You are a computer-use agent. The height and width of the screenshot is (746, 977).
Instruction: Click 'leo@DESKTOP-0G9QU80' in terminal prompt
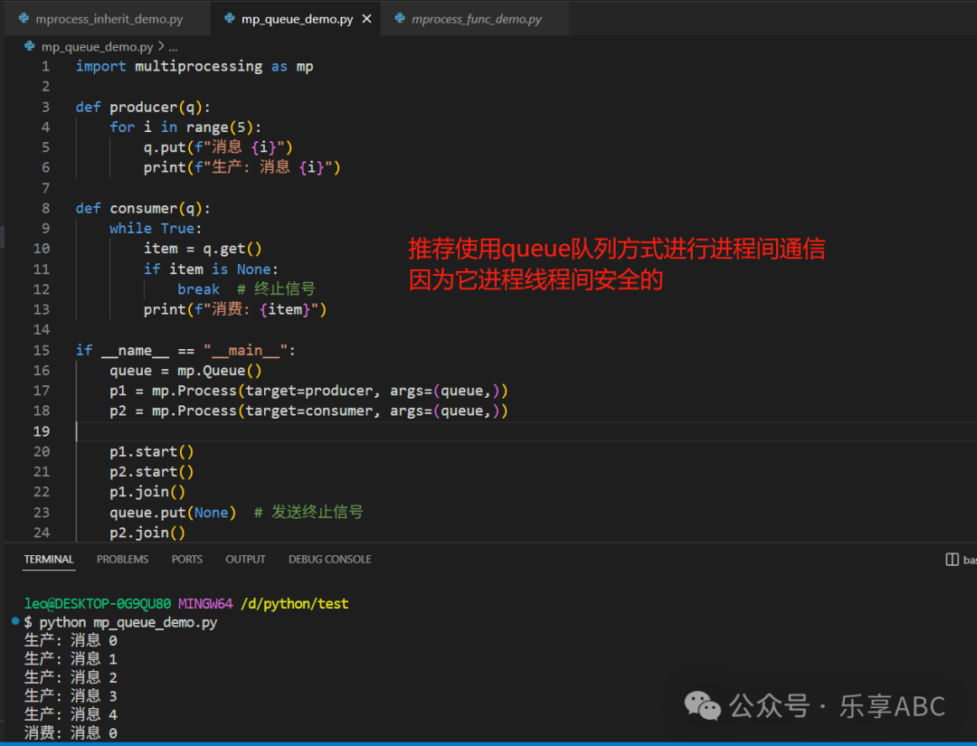(97, 603)
